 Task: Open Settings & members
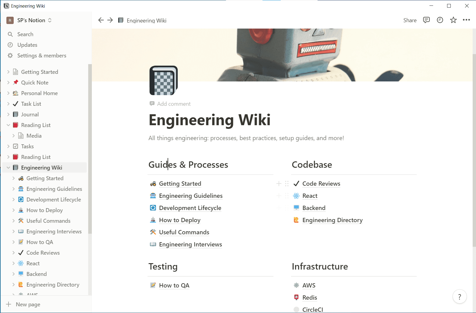click(42, 56)
